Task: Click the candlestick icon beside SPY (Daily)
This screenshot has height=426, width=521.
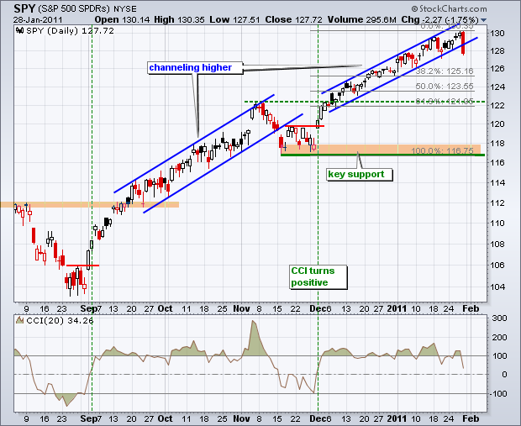Action: 20,30
